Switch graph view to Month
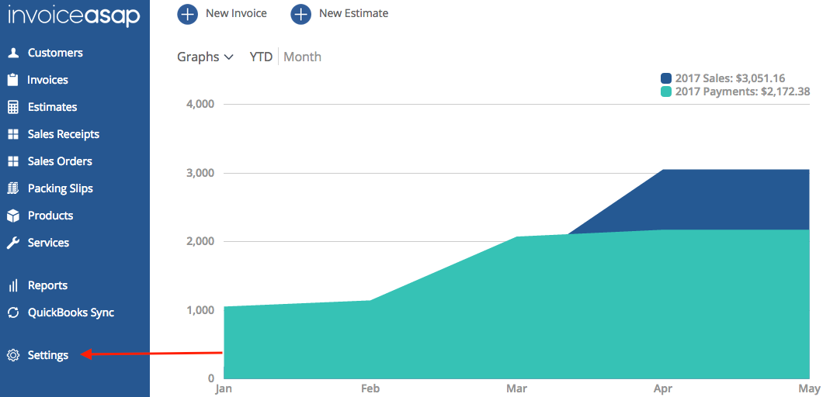This screenshot has height=397, width=823. tap(302, 57)
